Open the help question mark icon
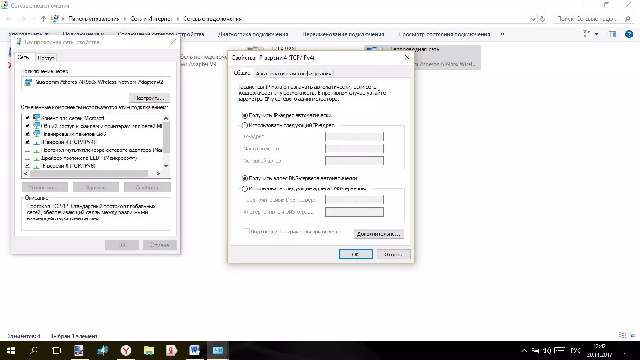Image resolution: width=640 pixels, height=360 pixels. coord(629,34)
